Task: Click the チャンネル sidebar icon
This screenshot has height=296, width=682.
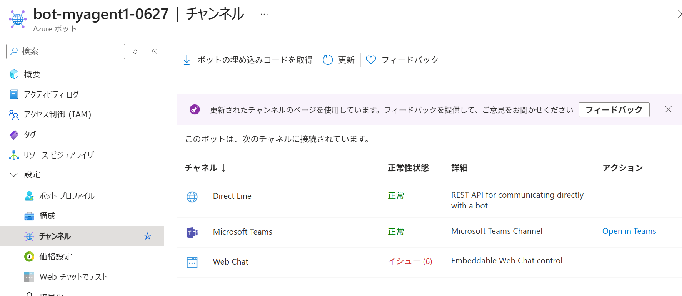Action: coord(29,236)
